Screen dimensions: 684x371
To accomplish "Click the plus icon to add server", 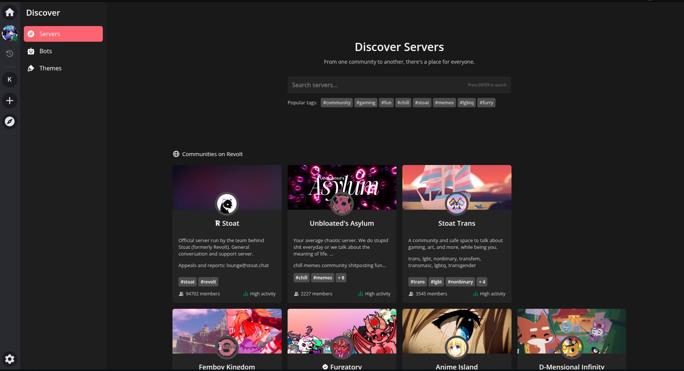I will pyautogui.click(x=10, y=101).
